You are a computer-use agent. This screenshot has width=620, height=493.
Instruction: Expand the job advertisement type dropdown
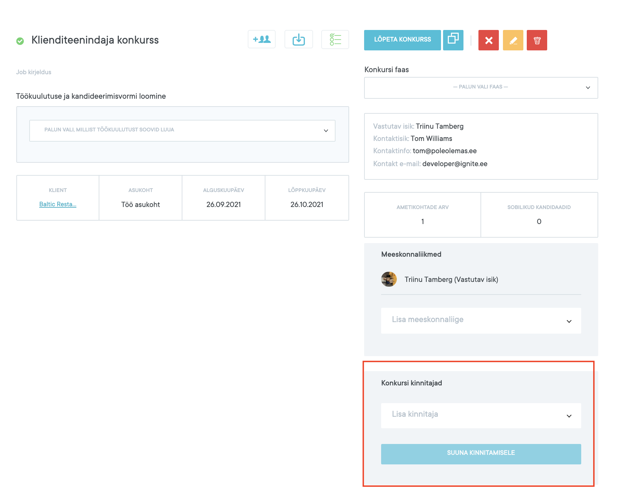pos(182,130)
